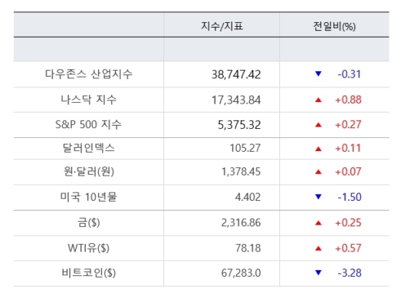Open the 나스닥 지수 row label
414x293 pixels.
pos(88,100)
